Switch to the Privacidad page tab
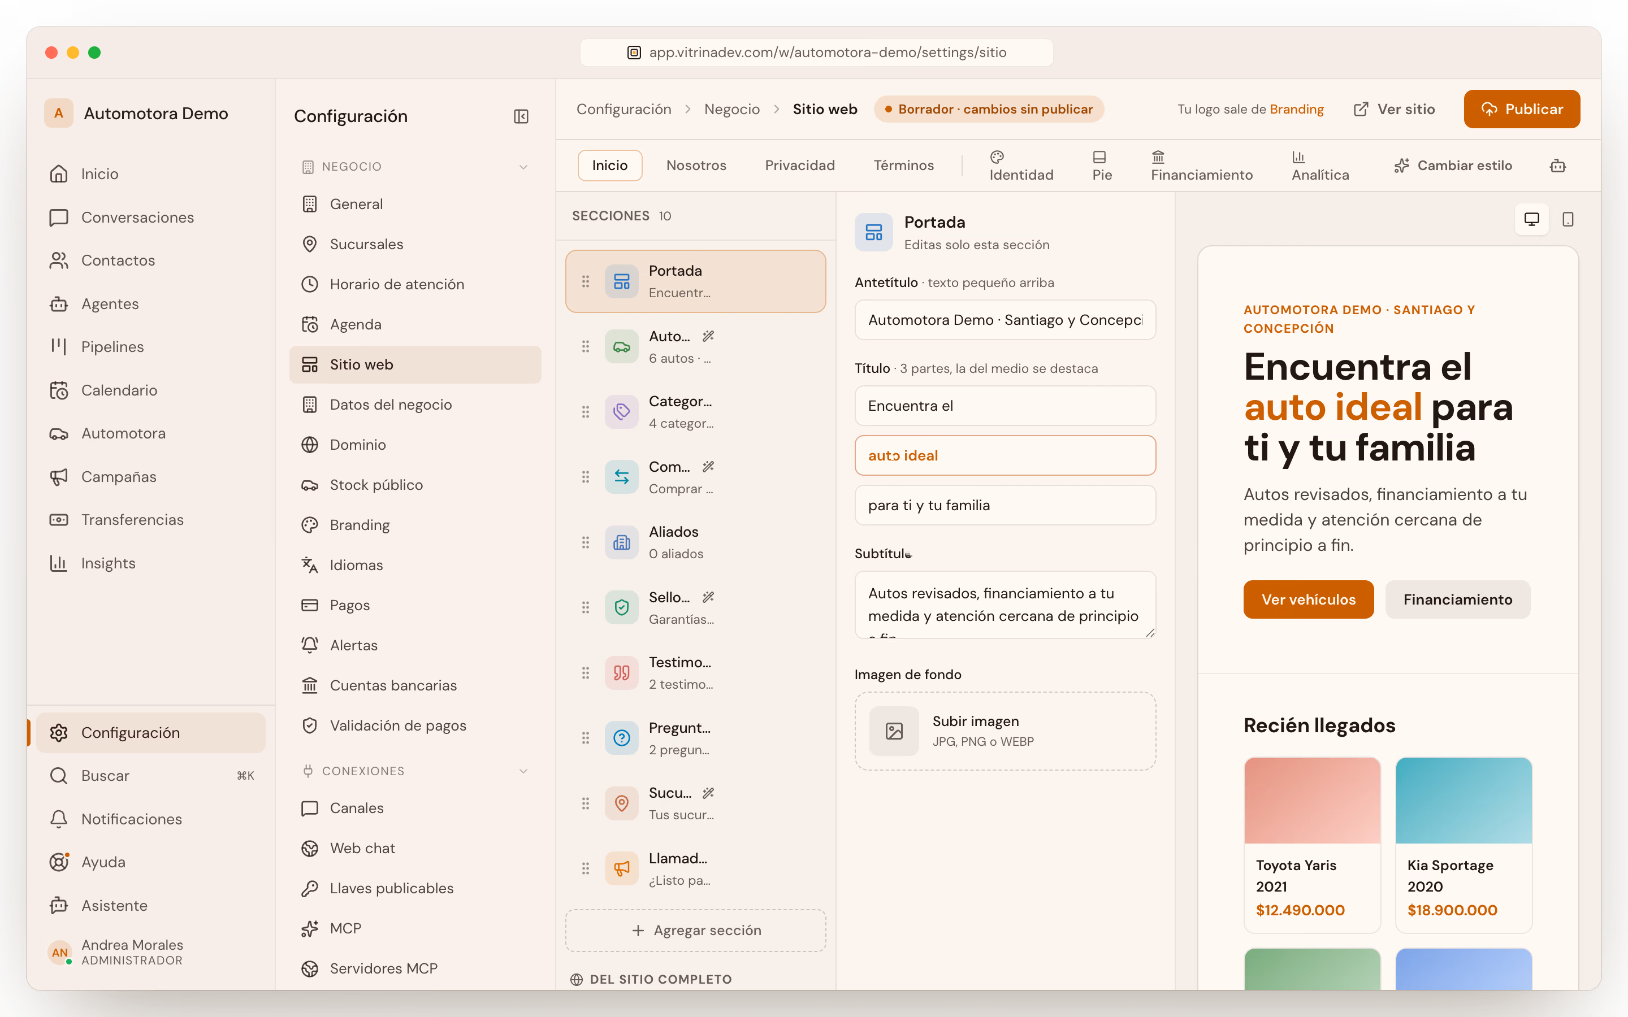The height and width of the screenshot is (1017, 1628). (x=800, y=166)
